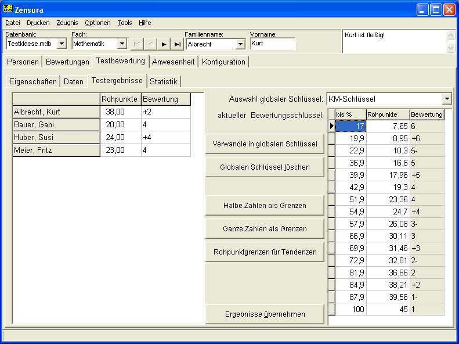
Task: Open the Tools menu
Action: pyautogui.click(x=125, y=23)
